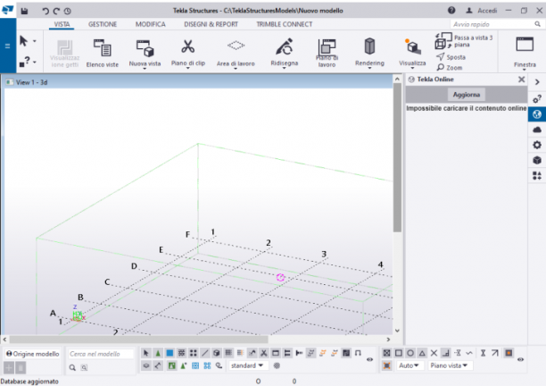Image resolution: width=546 pixels, height=386 pixels.
Task: Toggle the select all arrow switch
Action: [x=146, y=353]
